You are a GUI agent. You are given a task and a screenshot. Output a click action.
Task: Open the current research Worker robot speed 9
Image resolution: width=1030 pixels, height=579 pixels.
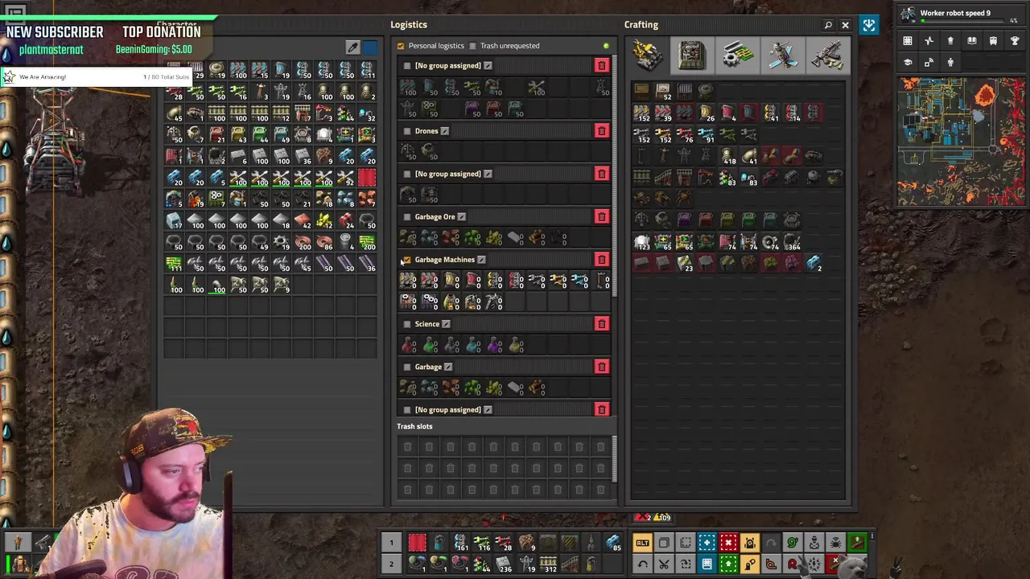click(x=962, y=15)
